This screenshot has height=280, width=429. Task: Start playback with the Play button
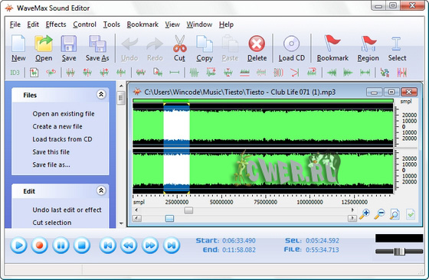[18, 245]
